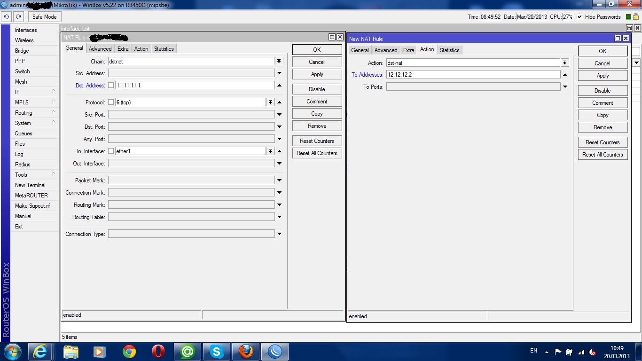Tick the invert checkbox beside In. Interface
Viewport: 642px width, 361px height.
point(111,151)
